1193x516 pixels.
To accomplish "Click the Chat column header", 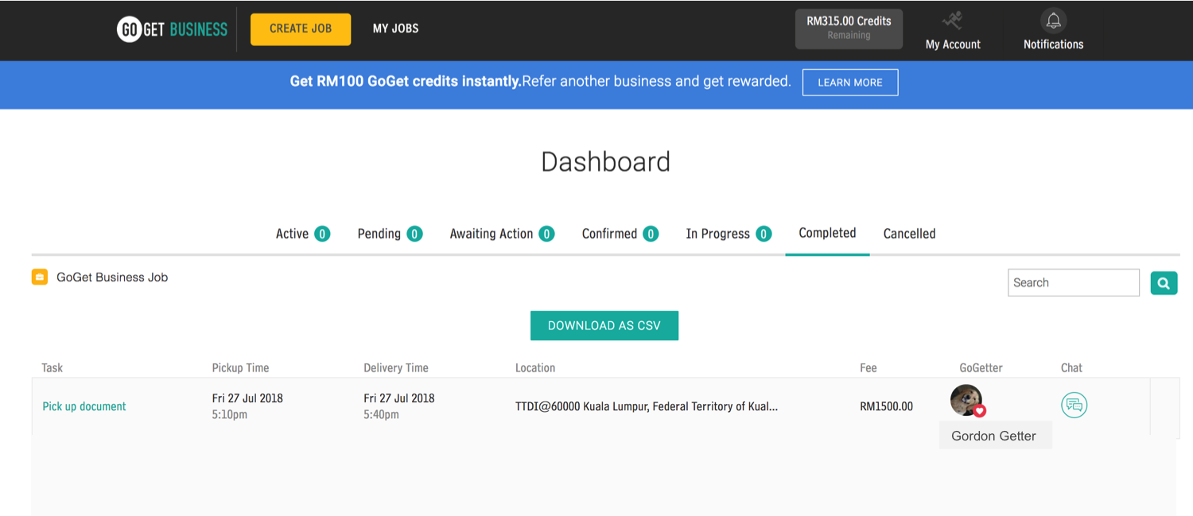I will tap(1071, 367).
